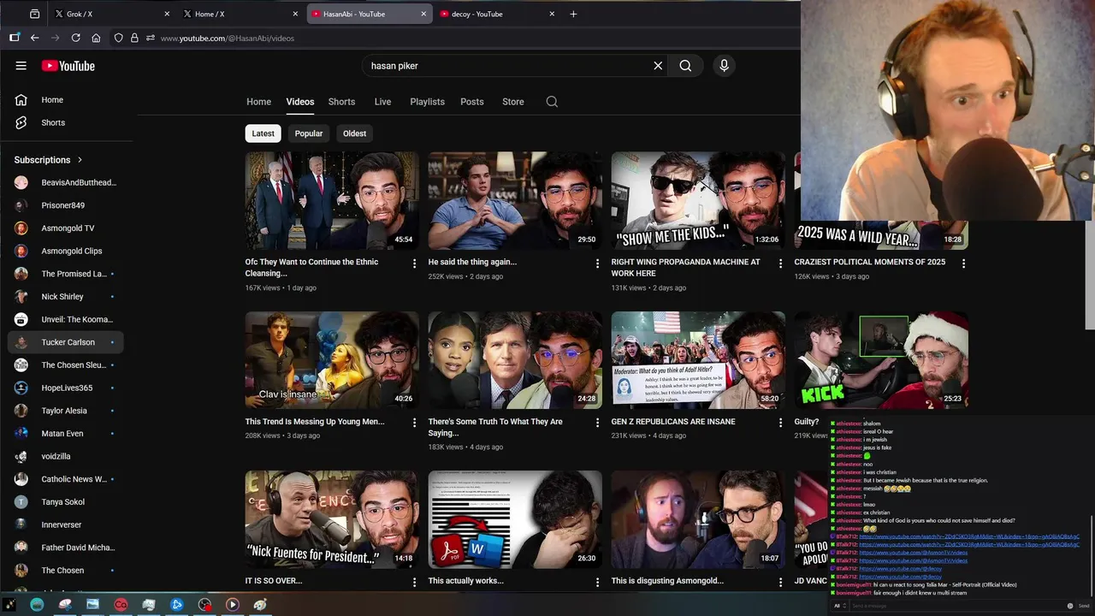Start voice search with the microphone icon
Viewport: 1095px width, 616px height.
click(724, 66)
